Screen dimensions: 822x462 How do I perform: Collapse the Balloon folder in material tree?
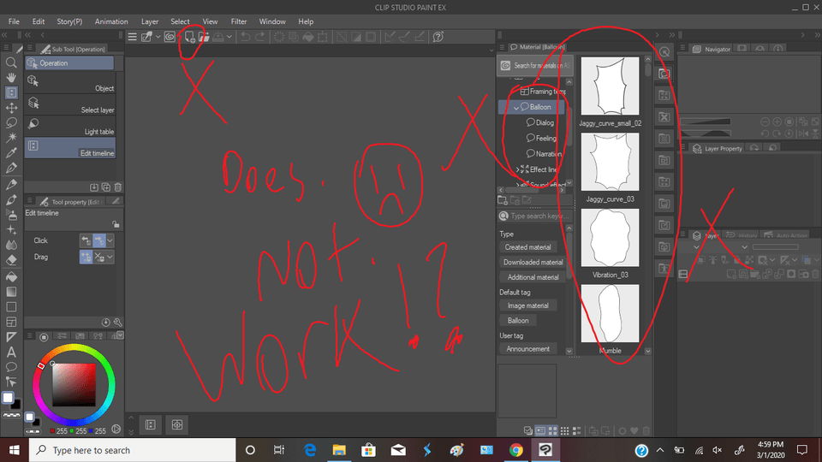515,108
